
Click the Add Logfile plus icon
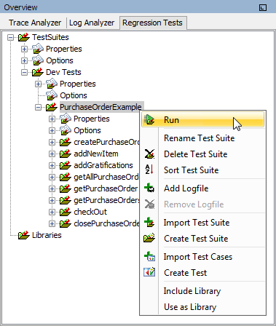pos(149,188)
